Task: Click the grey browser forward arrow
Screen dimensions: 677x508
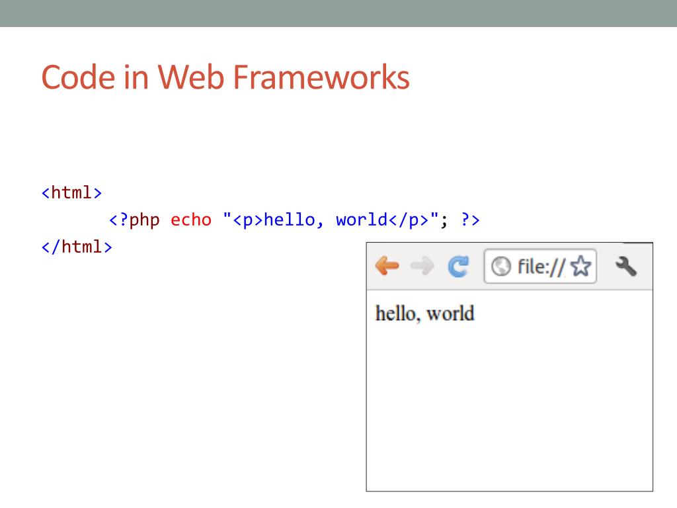Action: point(422,265)
